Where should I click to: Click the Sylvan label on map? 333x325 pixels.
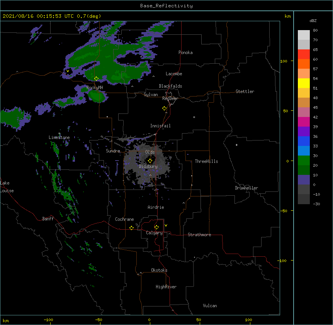click(x=151, y=95)
